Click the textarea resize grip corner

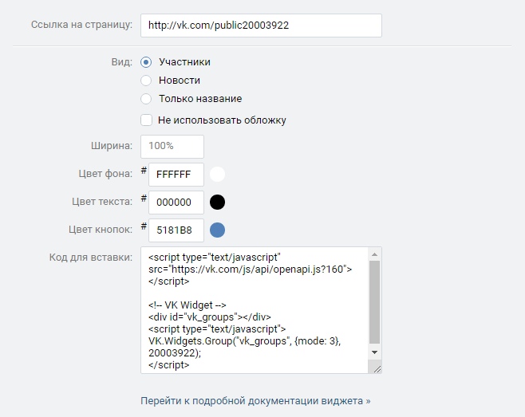pyautogui.click(x=377, y=369)
